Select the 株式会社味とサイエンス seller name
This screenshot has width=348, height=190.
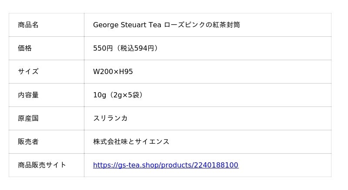[x=131, y=142]
